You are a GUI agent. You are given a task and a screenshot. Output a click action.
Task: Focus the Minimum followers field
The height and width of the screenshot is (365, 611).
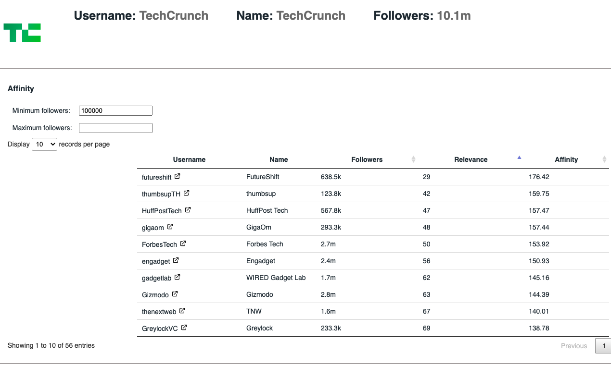[115, 110]
